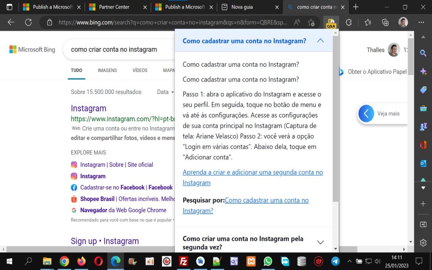Select the VÍDEOS search tab
Screen dimensions: 432x270
pos(140,70)
